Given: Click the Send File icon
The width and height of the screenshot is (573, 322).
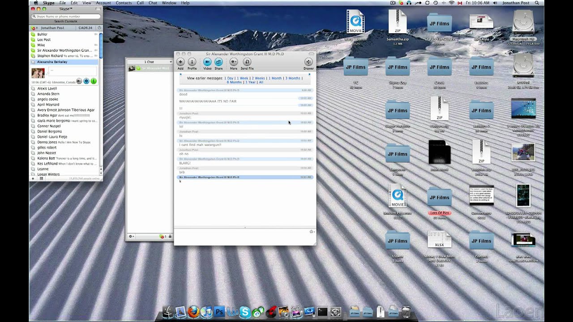Looking at the screenshot, I should [247, 62].
